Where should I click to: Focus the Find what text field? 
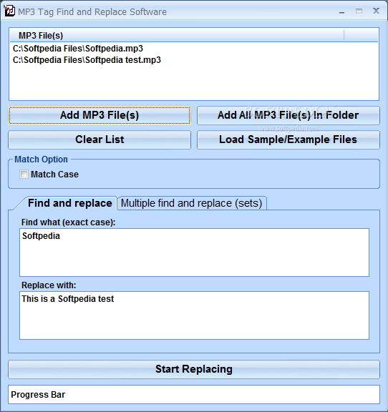[x=194, y=252]
